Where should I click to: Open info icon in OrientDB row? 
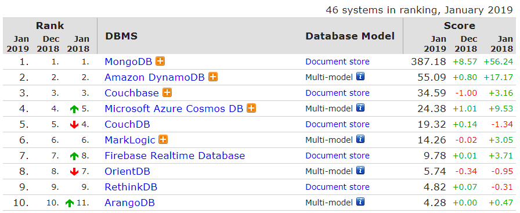[360, 171]
